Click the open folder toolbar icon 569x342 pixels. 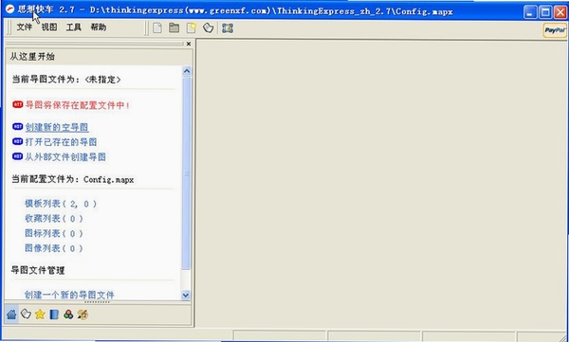pyautogui.click(x=174, y=27)
